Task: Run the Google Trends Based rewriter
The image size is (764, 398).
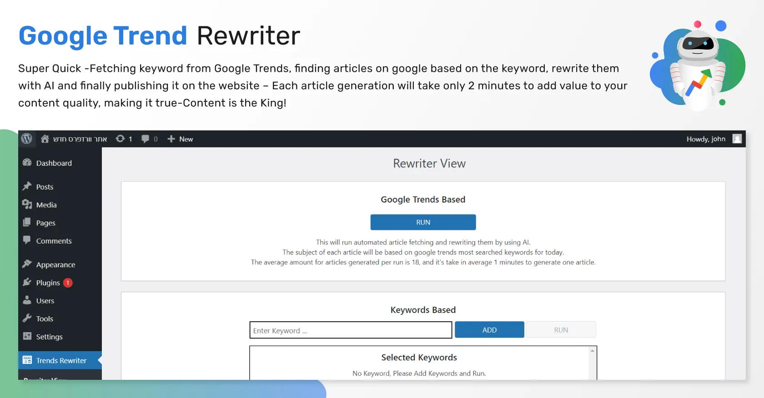Action: [423, 222]
